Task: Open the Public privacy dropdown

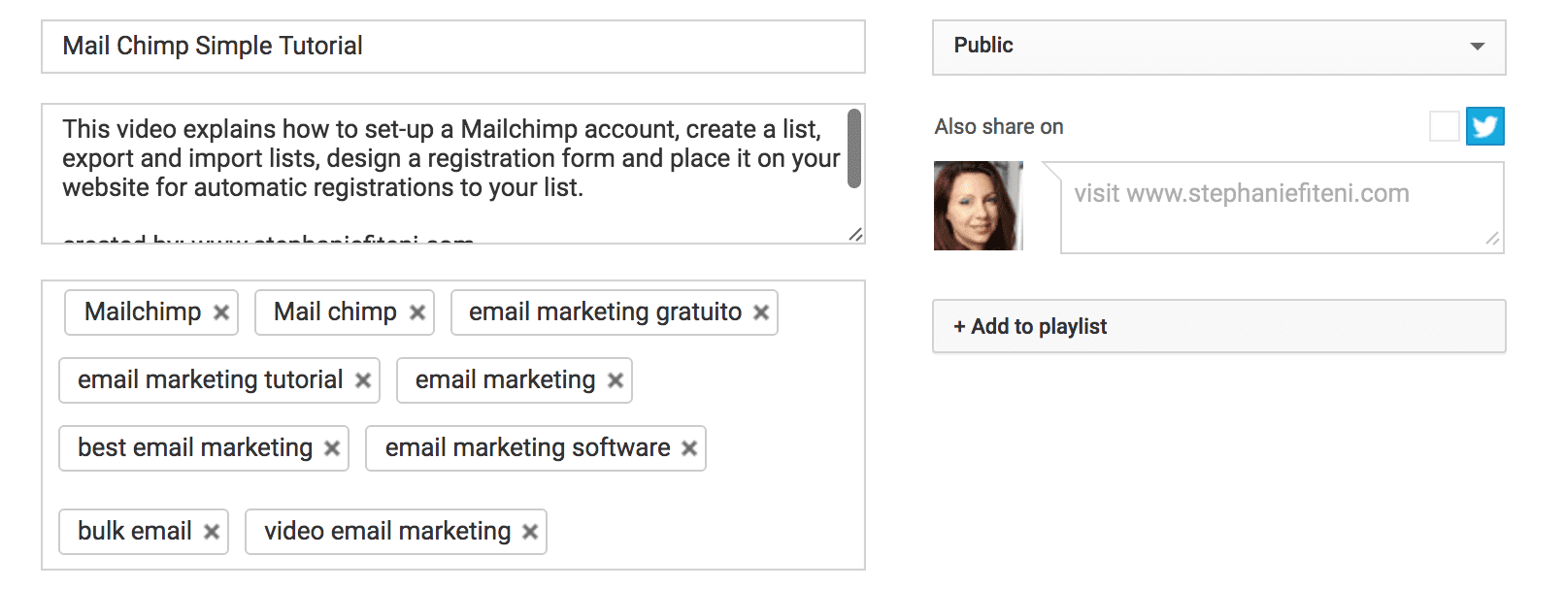Action: tap(1219, 48)
